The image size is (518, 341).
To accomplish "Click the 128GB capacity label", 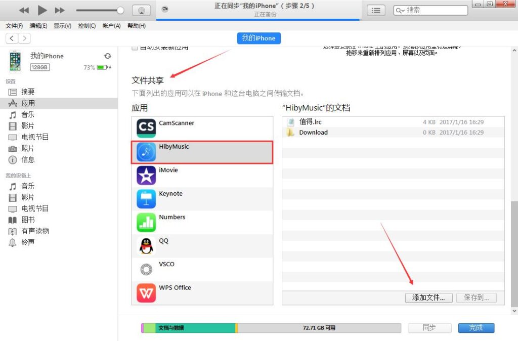I will tap(39, 67).
